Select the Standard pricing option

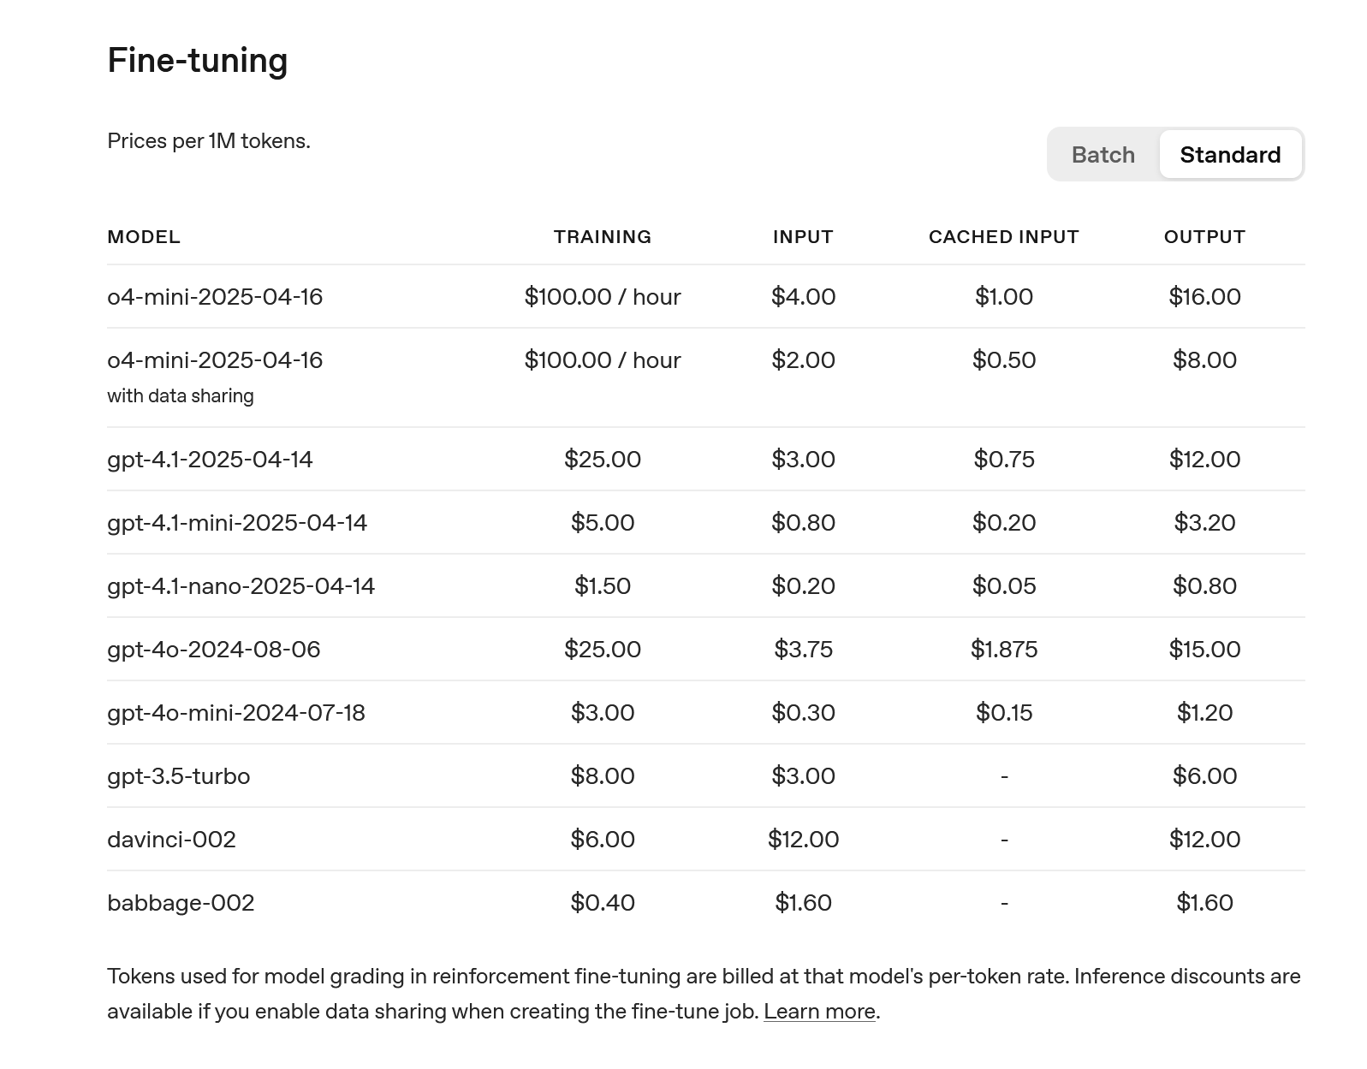pos(1229,155)
